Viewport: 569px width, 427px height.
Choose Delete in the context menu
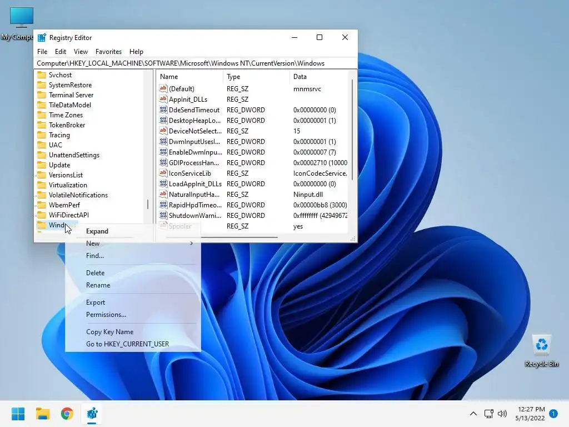tap(133, 272)
